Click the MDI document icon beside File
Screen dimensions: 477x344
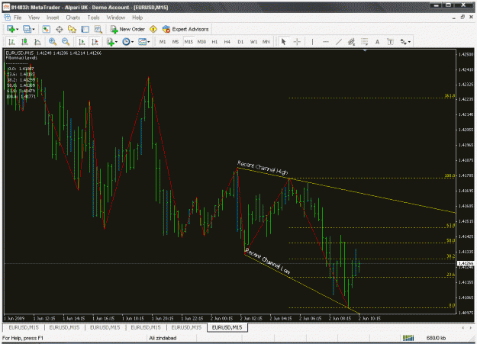[x=8, y=18]
